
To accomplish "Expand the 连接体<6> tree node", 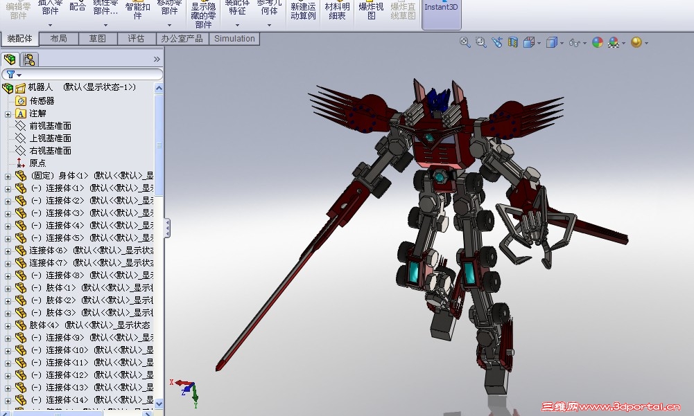I will tap(8, 251).
